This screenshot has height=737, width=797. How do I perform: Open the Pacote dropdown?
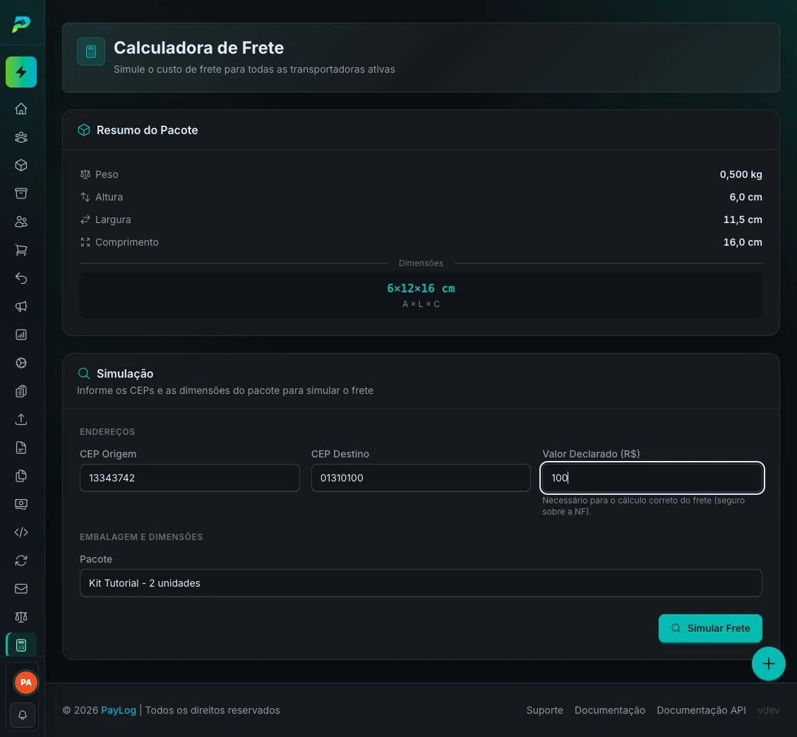pos(421,583)
